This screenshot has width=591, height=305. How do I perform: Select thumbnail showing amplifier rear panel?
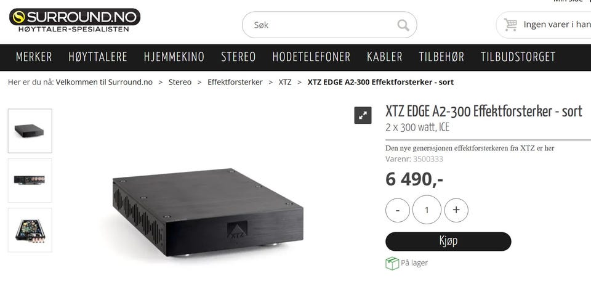[x=30, y=181]
